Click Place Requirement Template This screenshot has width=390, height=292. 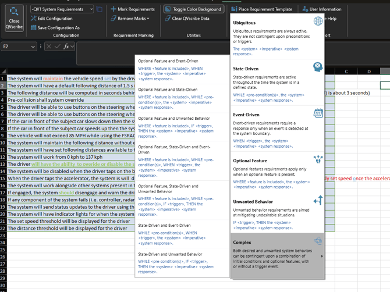pyautogui.click(x=261, y=9)
